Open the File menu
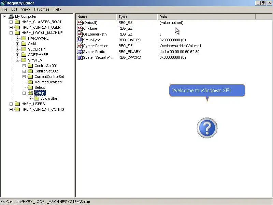This screenshot has height=205, width=273. [4, 9]
